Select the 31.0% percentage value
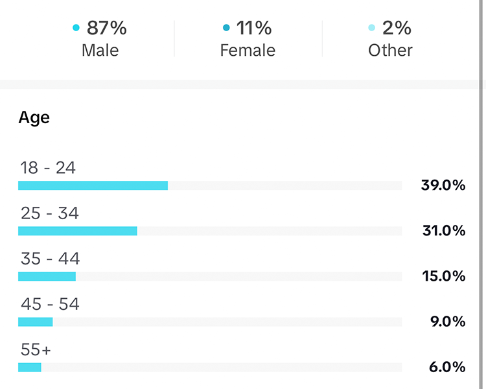 443,231
